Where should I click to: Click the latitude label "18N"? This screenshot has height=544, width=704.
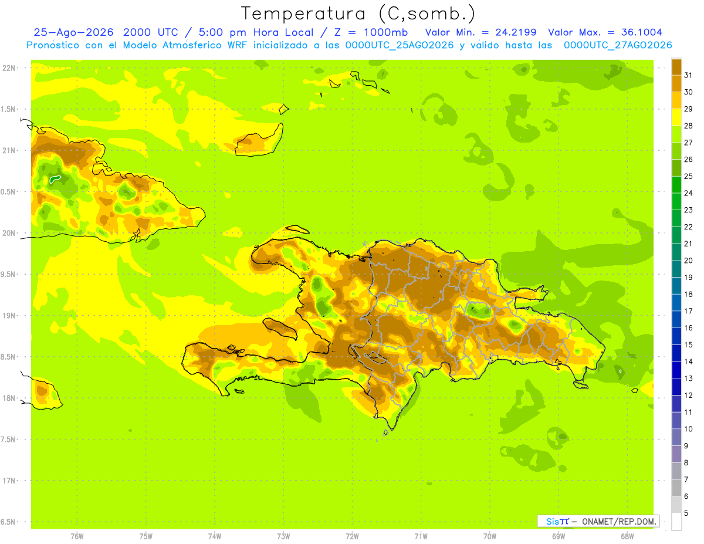(10, 398)
